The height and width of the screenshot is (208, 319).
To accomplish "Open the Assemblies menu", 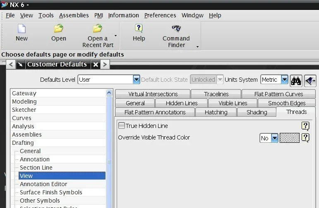I will [x=74, y=15].
